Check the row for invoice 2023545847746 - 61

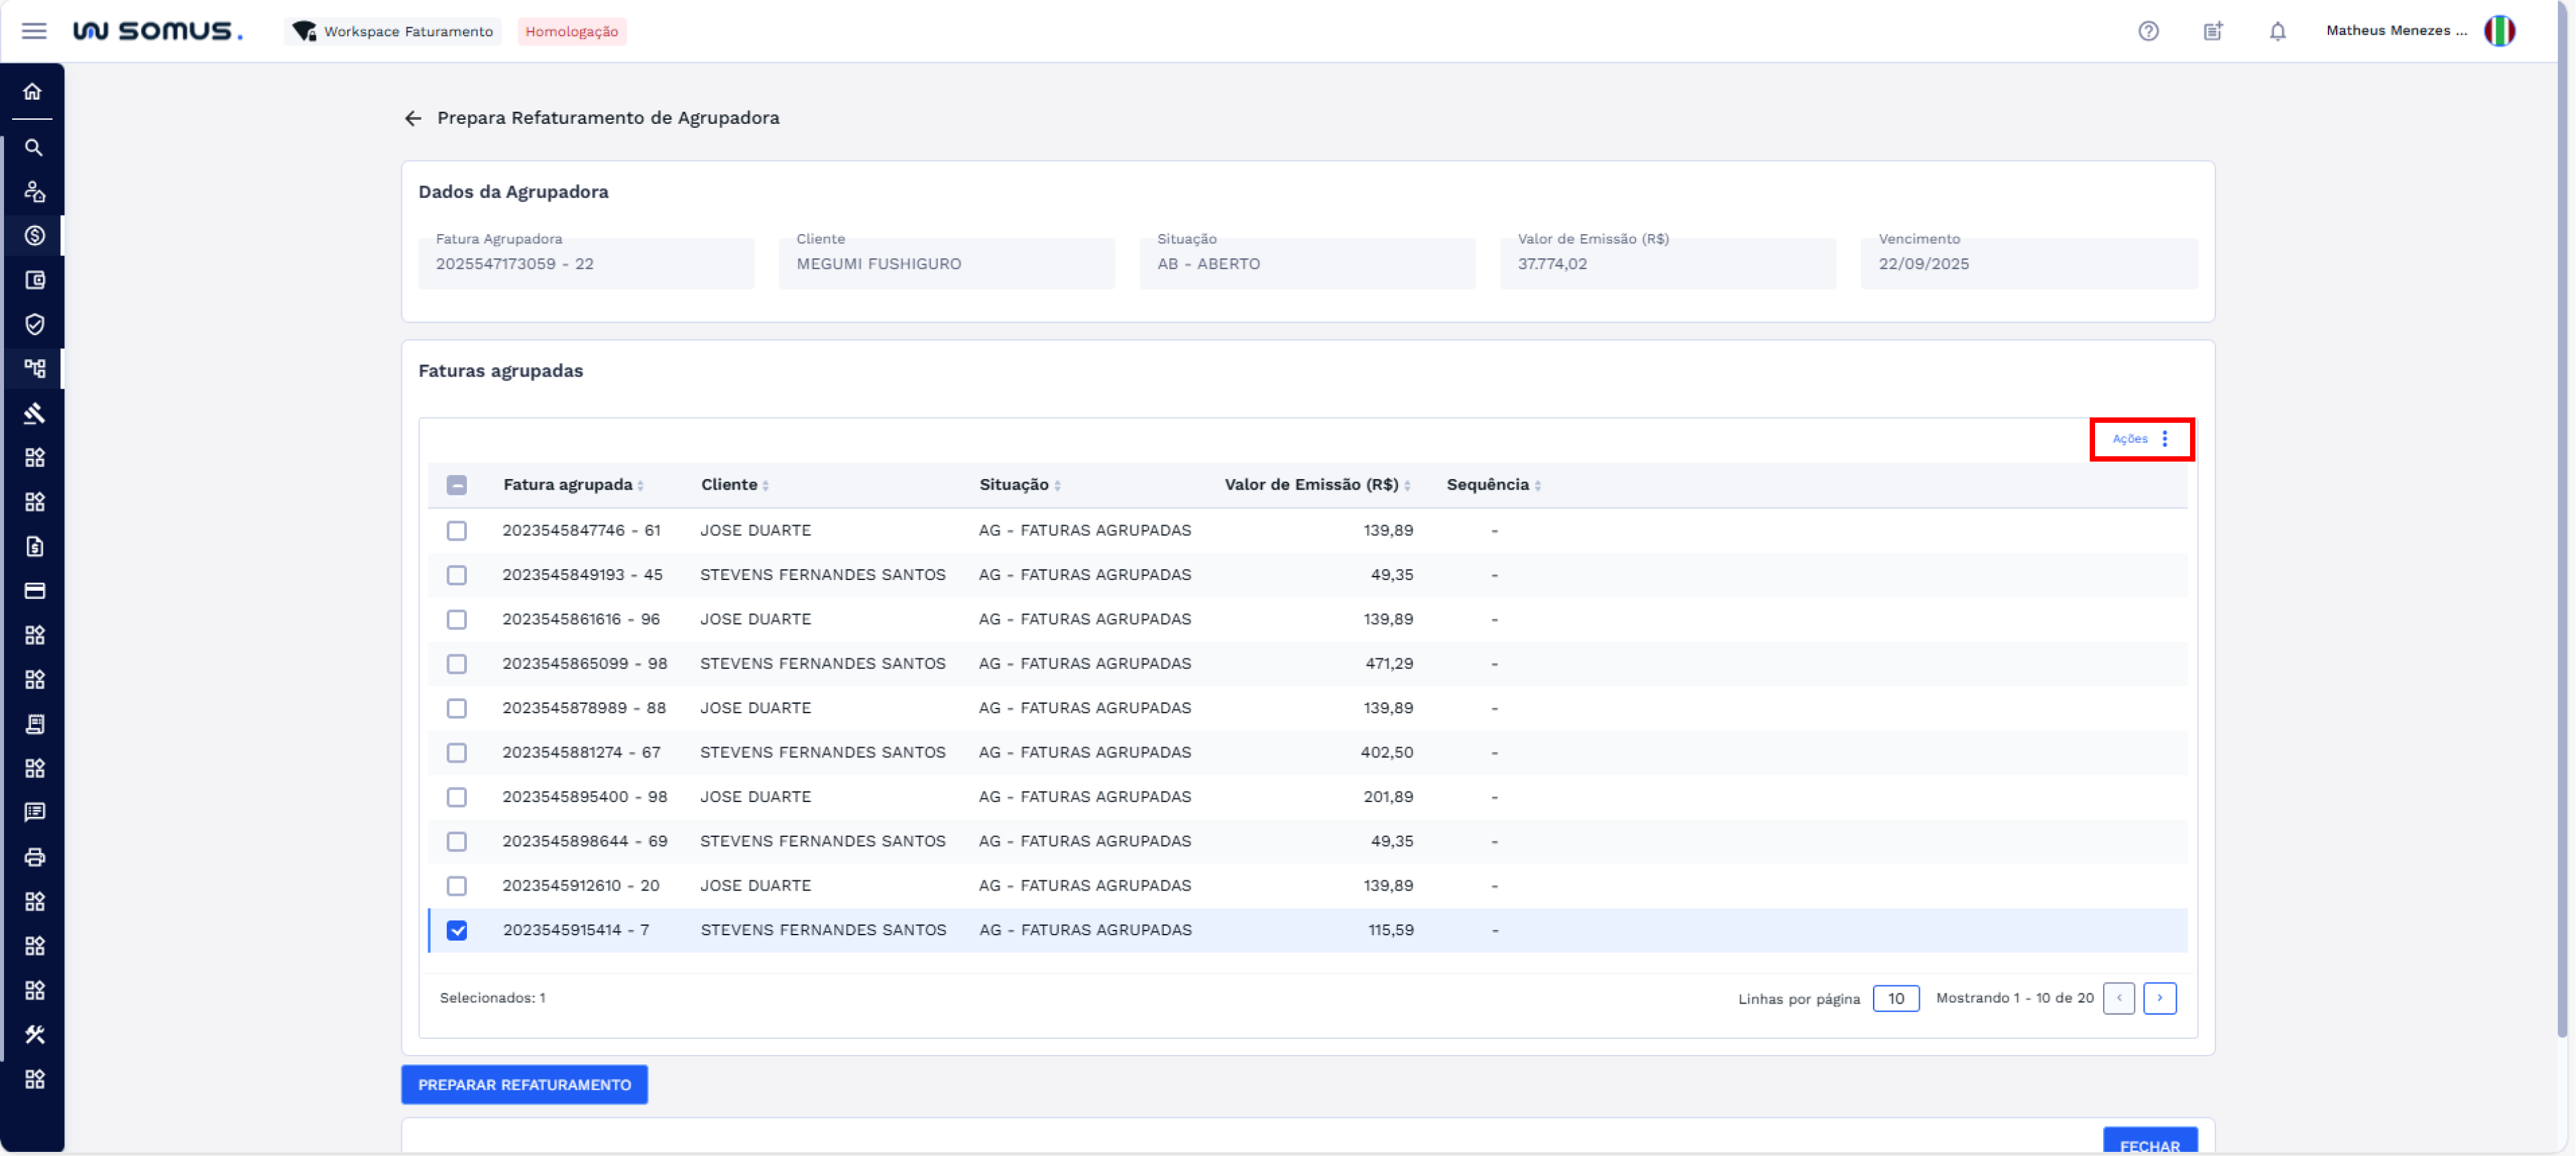457,531
